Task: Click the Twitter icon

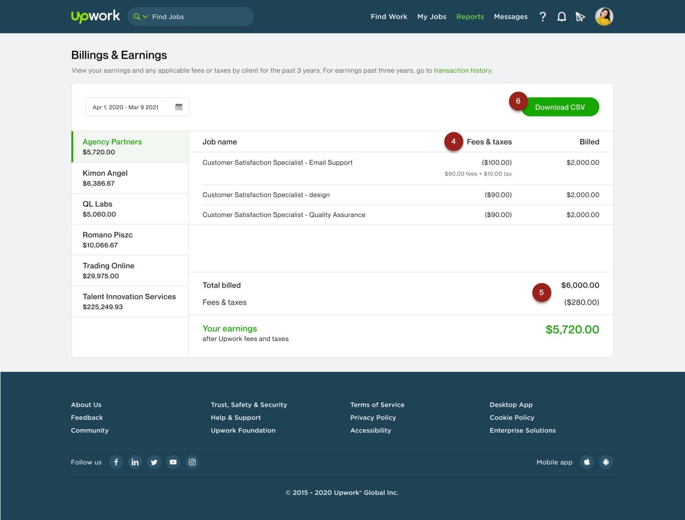Action: (154, 462)
